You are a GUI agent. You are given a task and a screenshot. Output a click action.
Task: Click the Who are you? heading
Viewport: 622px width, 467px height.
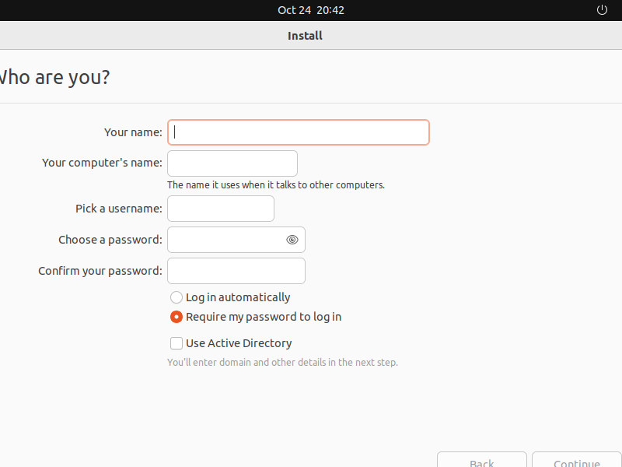[x=53, y=77]
